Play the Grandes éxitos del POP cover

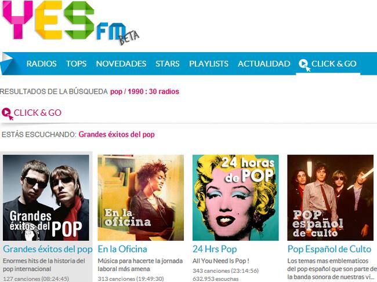[x=46, y=197]
